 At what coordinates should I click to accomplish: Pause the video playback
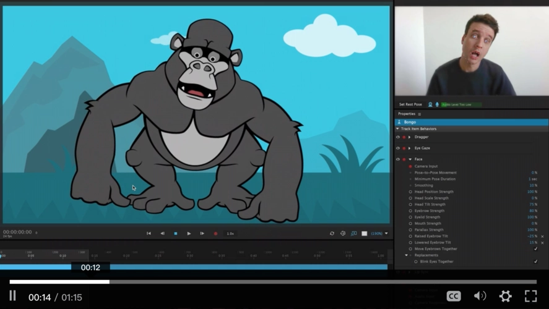point(12,297)
